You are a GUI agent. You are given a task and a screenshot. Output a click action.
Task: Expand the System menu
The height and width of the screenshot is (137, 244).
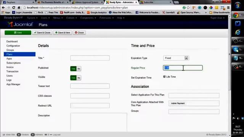[32, 18]
